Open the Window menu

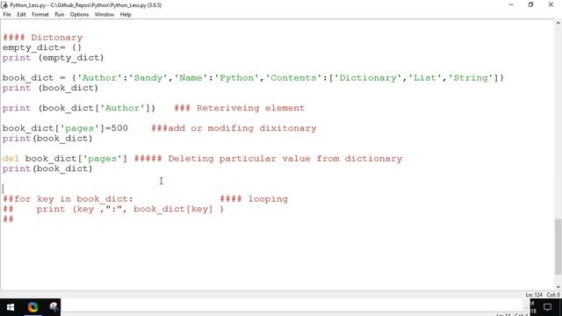pos(104,15)
